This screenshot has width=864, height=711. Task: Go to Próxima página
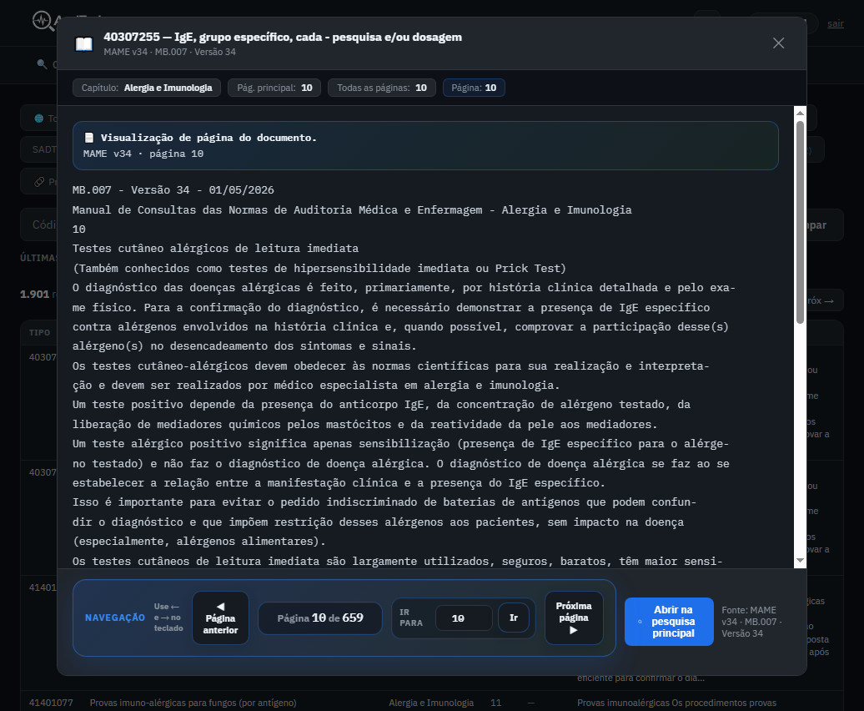tap(574, 618)
